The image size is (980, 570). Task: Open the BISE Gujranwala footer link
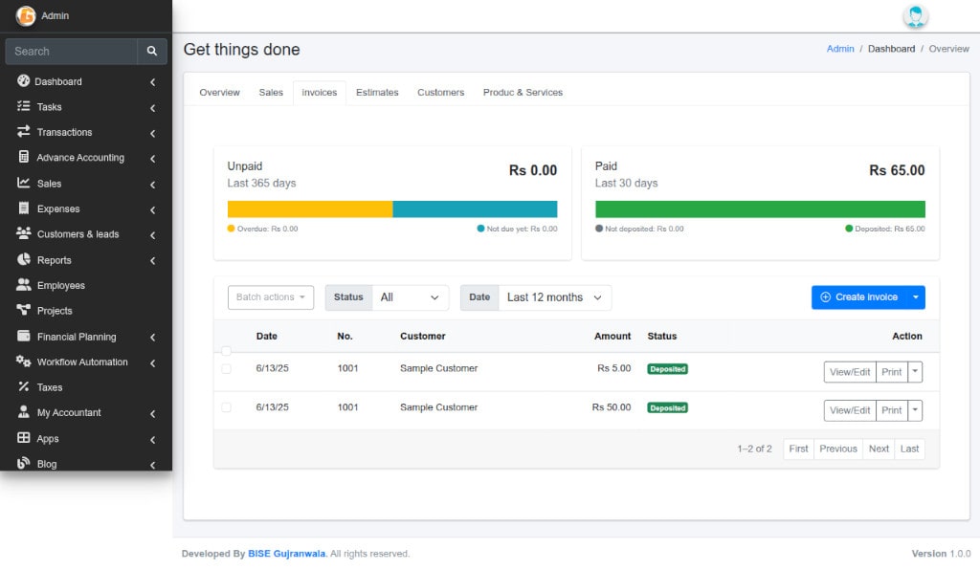286,554
